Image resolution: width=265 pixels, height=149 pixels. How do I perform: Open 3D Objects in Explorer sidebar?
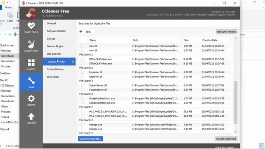(x=7, y=86)
